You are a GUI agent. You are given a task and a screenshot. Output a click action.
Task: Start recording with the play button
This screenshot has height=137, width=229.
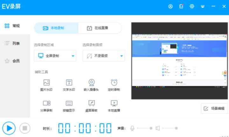tap(9, 128)
